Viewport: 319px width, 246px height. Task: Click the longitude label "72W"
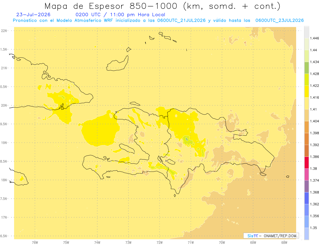click(x=159, y=243)
